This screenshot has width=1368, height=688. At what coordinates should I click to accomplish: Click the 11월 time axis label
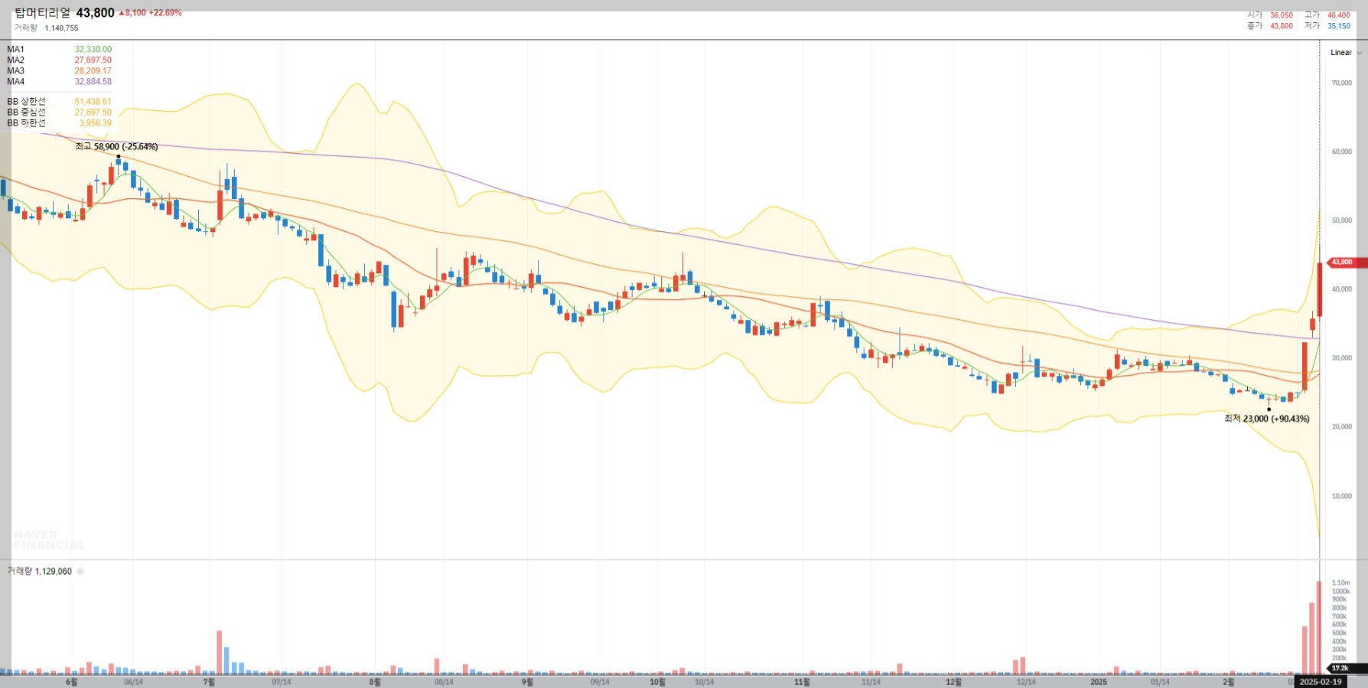pos(802,682)
